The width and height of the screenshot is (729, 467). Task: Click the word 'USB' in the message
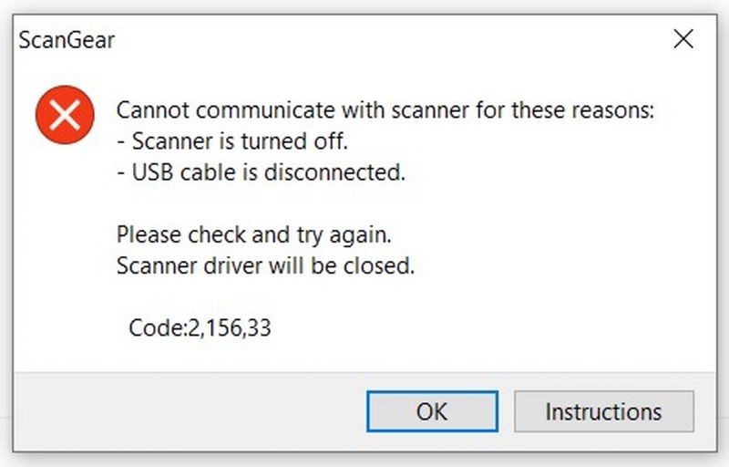(x=153, y=171)
